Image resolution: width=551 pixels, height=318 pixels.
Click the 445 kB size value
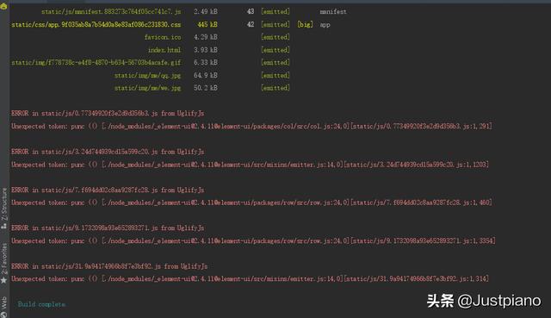pyautogui.click(x=207, y=25)
